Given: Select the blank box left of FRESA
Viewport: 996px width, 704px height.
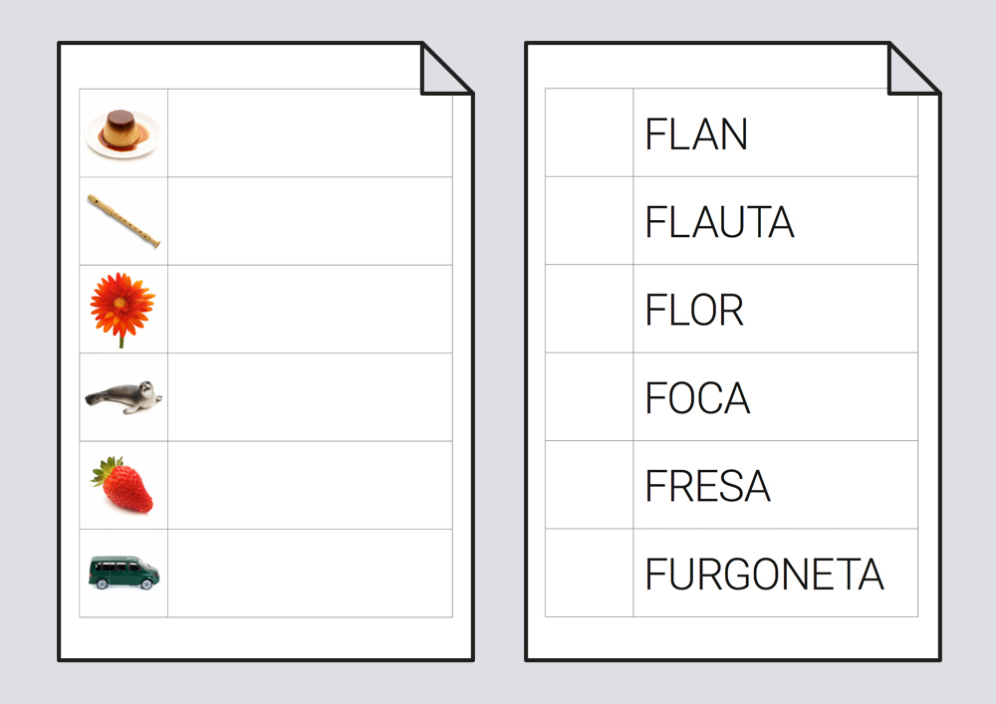Looking at the screenshot, I should [589, 485].
